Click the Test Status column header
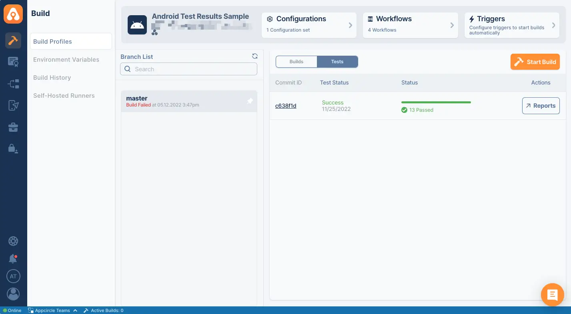This screenshot has height=314, width=571. (334, 83)
